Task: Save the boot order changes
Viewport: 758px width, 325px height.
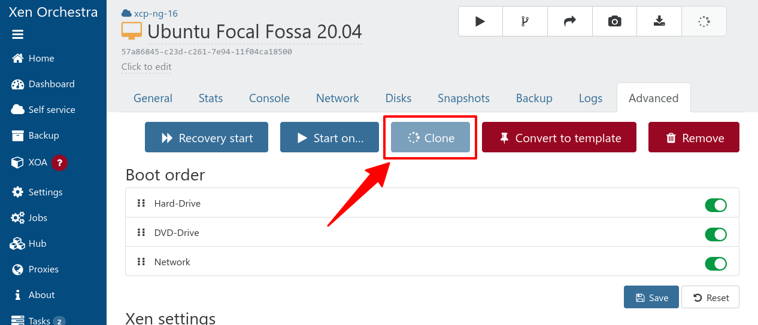Action: pos(651,297)
